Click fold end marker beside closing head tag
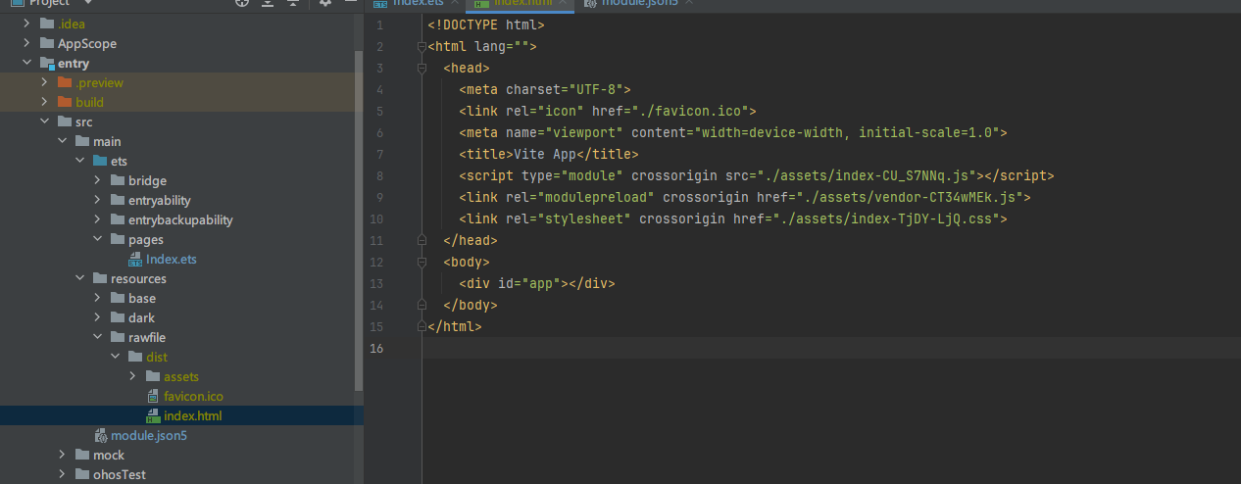Viewport: 1241px width, 484px height. (x=422, y=241)
